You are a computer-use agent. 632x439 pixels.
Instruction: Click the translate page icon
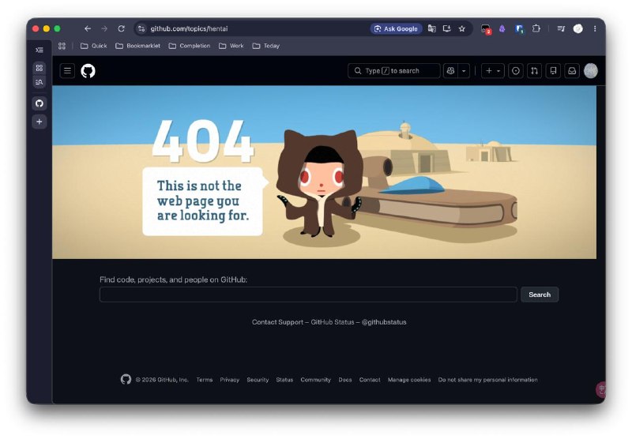coord(431,28)
